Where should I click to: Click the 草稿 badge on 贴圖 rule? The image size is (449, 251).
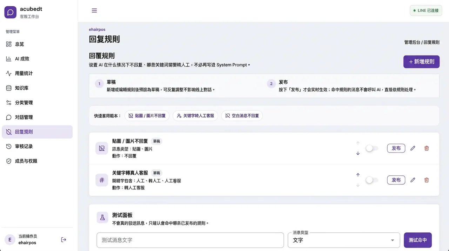156,141
